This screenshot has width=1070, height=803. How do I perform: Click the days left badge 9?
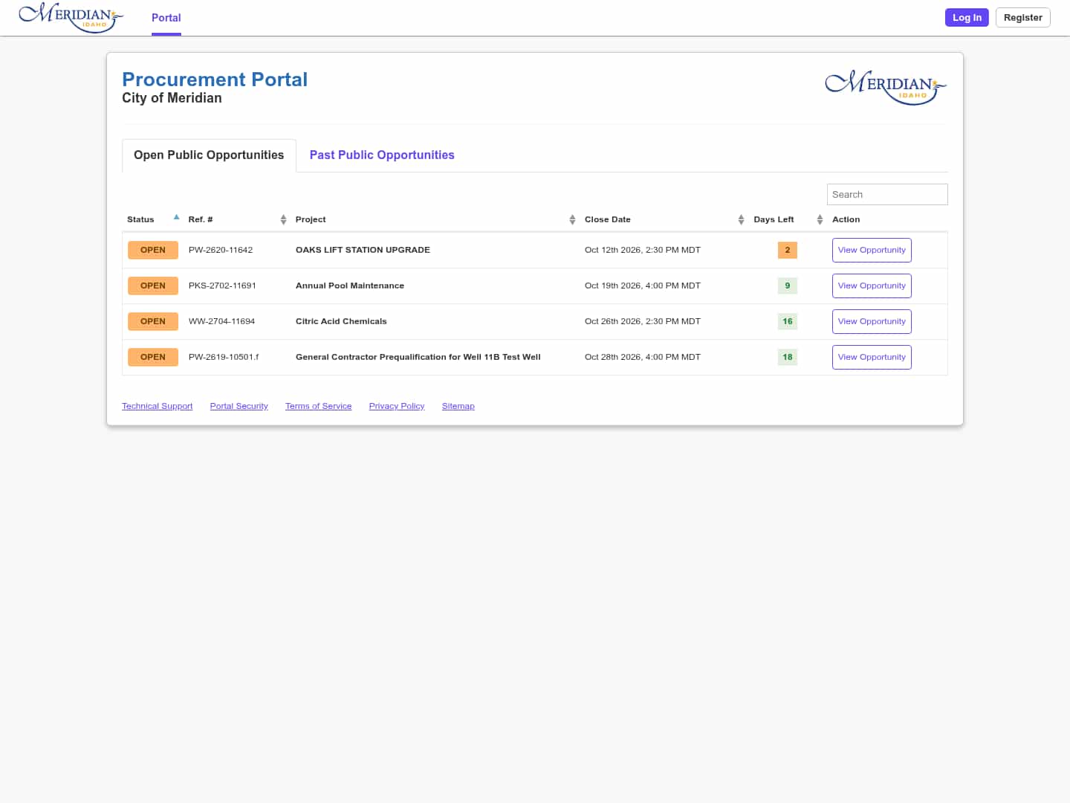coord(788,286)
